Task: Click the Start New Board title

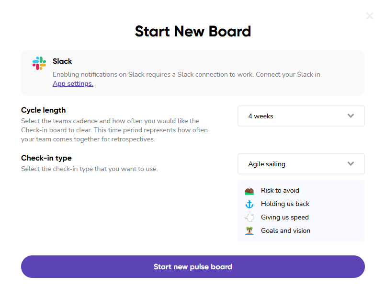Action: point(192,32)
